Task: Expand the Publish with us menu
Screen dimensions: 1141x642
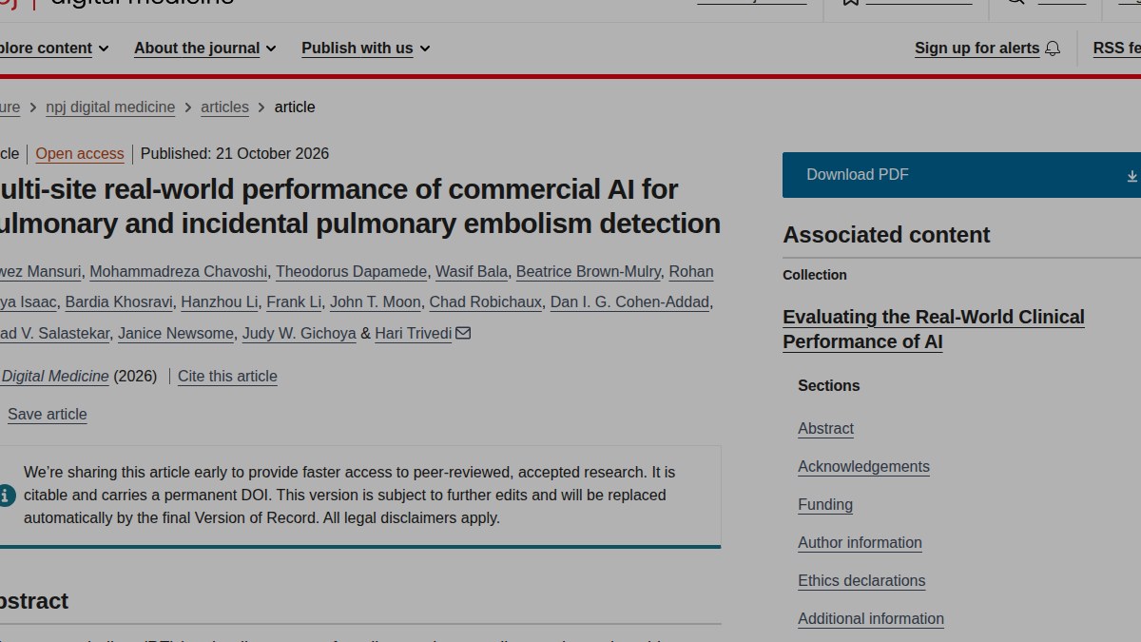Action: pyautogui.click(x=365, y=48)
